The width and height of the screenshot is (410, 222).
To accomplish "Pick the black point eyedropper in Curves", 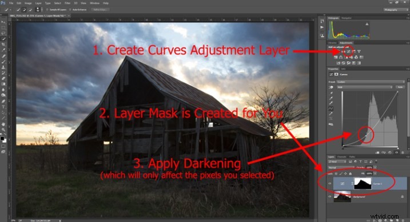I will (331, 93).
